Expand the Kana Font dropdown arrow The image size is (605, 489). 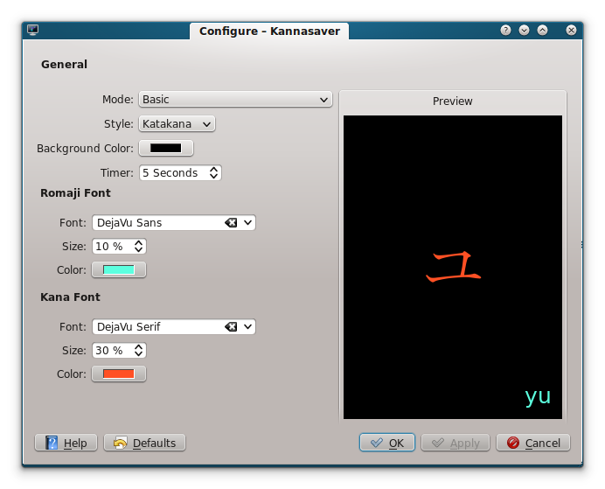(x=247, y=327)
